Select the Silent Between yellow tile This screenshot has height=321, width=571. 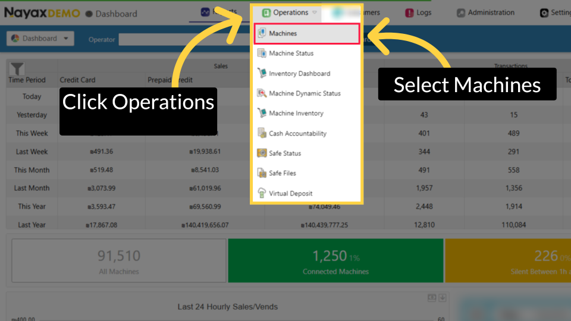(508, 260)
